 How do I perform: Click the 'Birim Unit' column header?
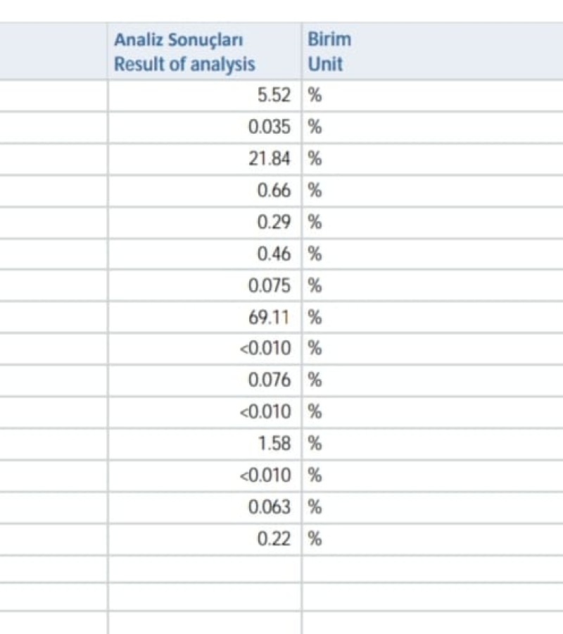(x=432, y=51)
